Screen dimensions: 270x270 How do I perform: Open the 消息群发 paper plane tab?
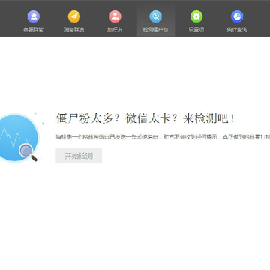74,21
